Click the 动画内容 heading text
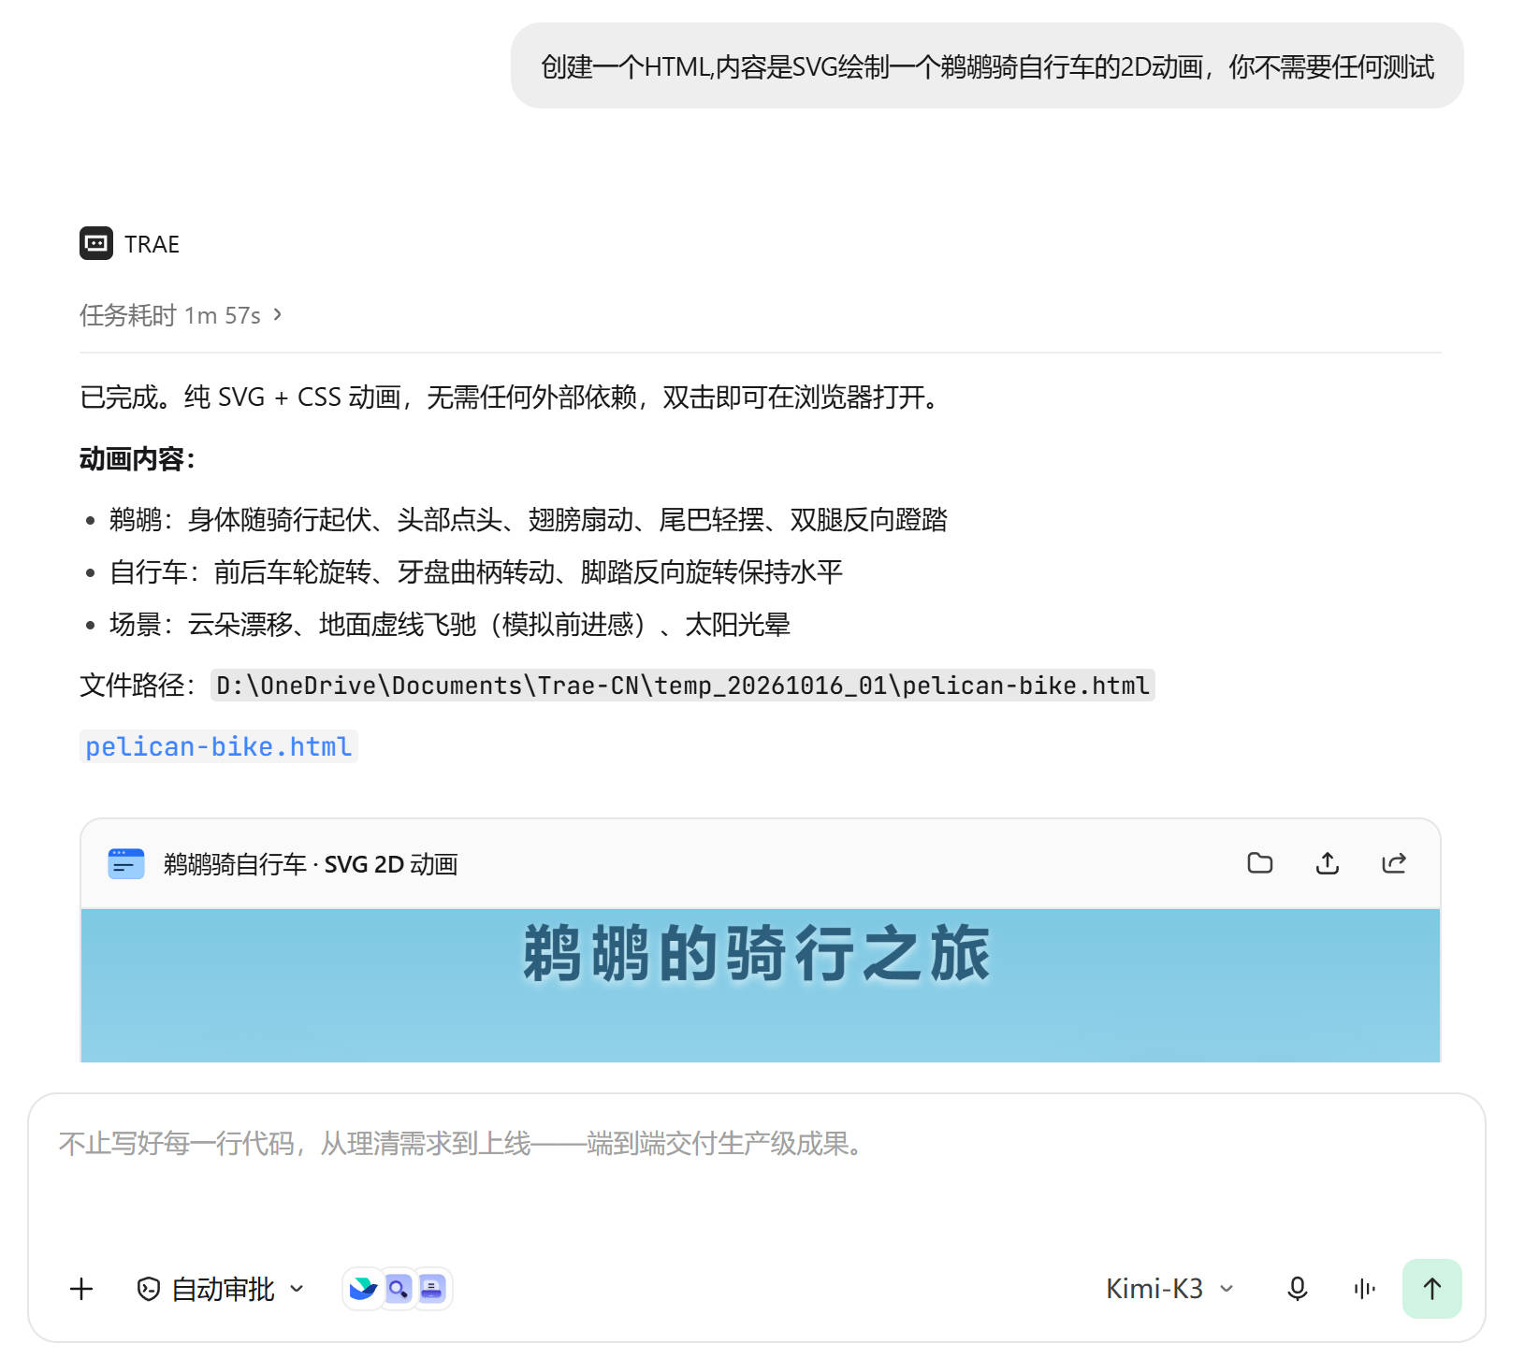This screenshot has height=1358, width=1539. [138, 459]
